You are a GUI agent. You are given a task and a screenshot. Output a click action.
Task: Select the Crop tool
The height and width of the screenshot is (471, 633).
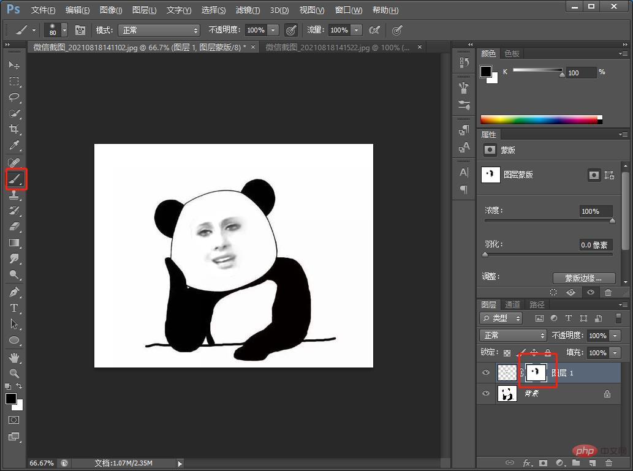tap(14, 129)
